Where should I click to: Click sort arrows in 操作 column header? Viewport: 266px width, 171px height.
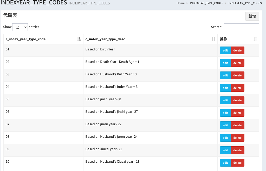click(x=255, y=39)
